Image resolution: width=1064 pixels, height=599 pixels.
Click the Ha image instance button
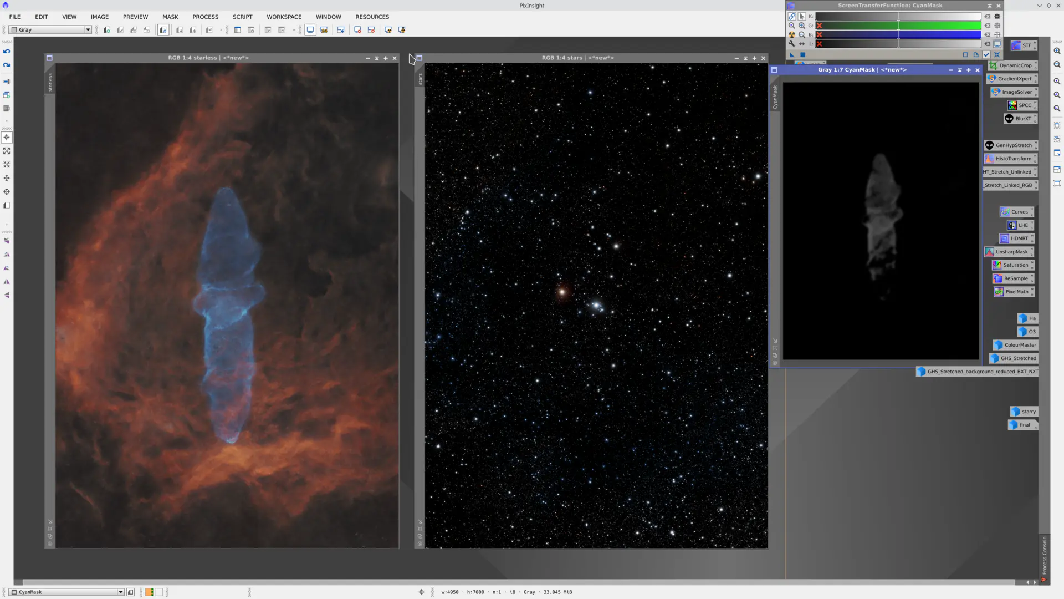tap(1028, 318)
